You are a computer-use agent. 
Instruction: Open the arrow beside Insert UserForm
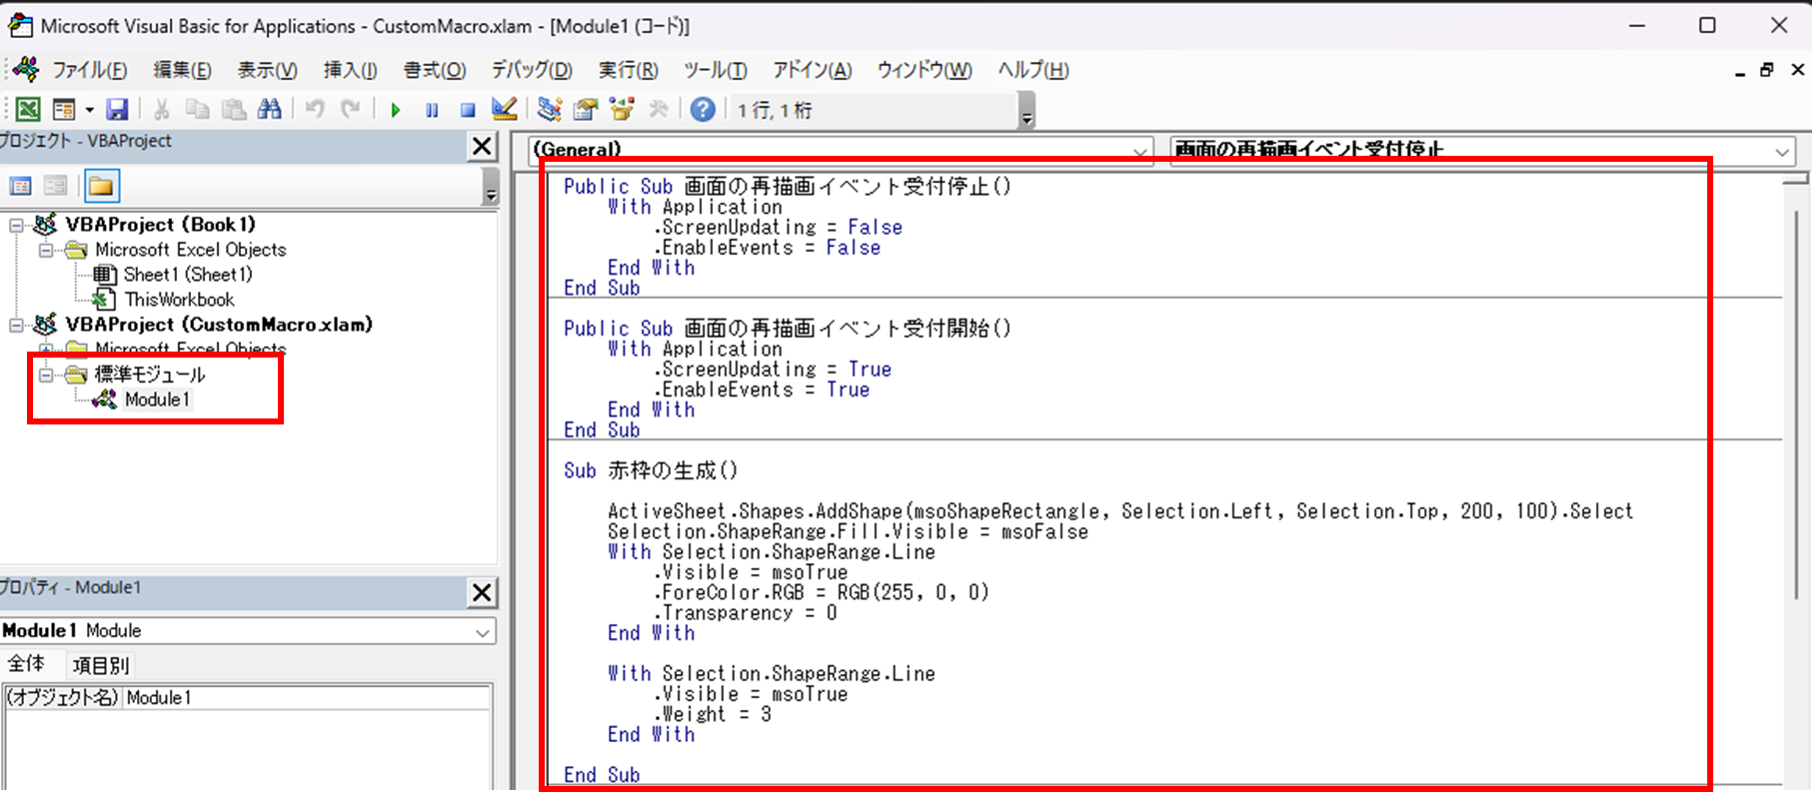click(89, 109)
